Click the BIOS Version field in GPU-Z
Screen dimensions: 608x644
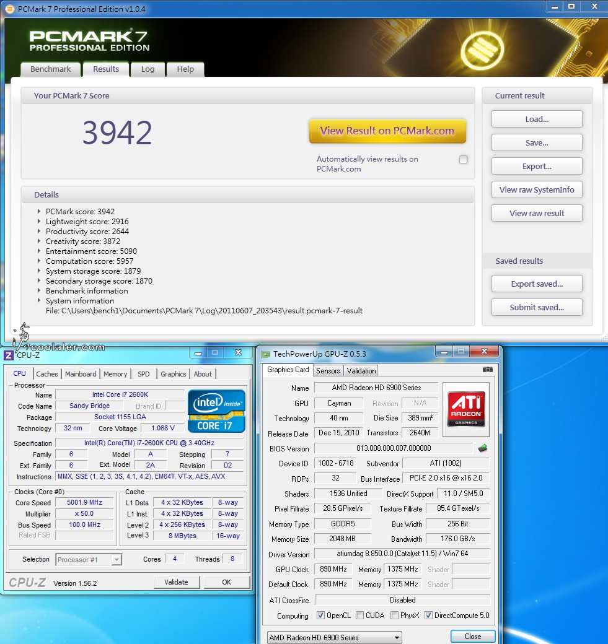tap(394, 448)
